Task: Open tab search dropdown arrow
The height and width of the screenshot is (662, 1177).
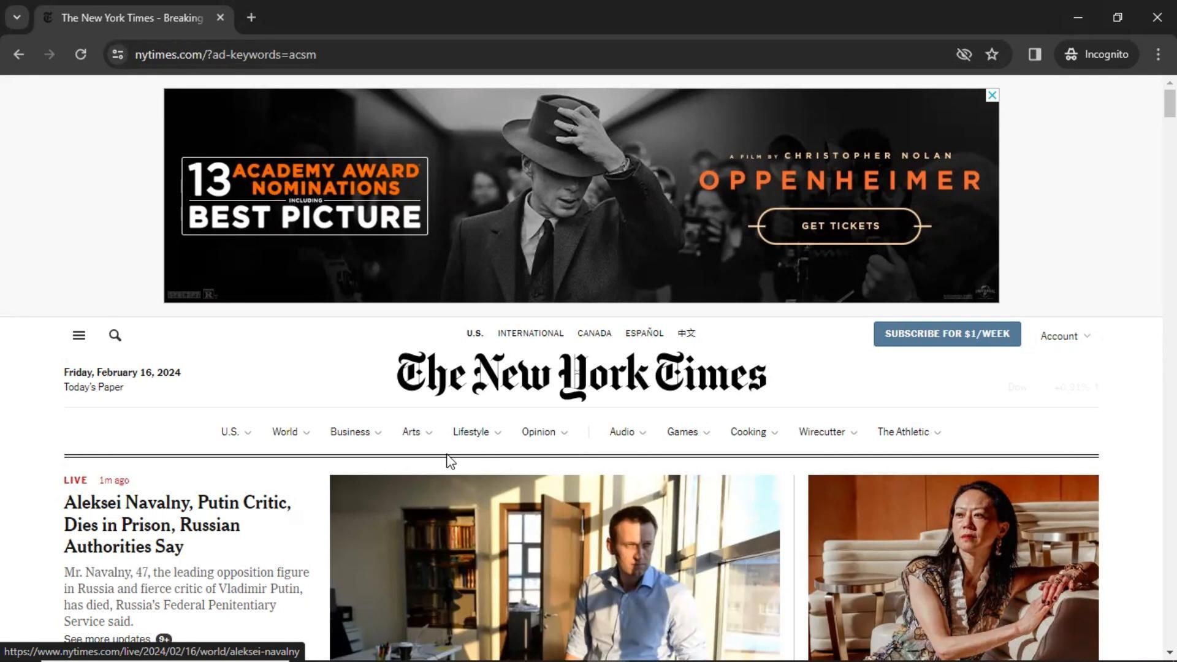Action: [x=17, y=18]
